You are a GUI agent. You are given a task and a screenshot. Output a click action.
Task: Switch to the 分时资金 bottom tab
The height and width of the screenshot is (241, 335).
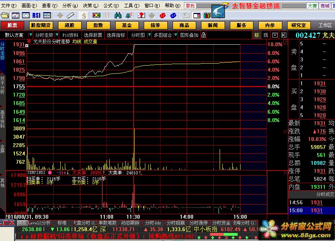(221, 223)
